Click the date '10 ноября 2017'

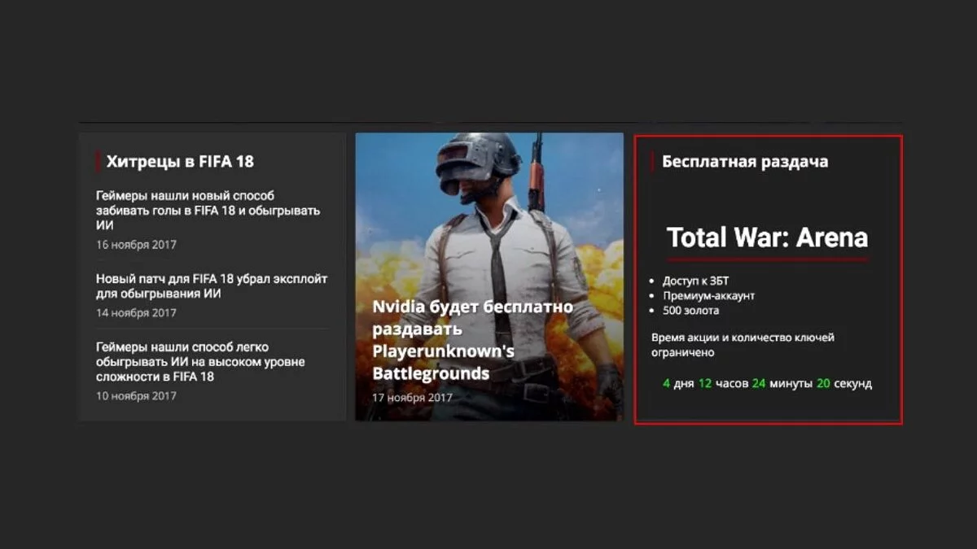[136, 396]
